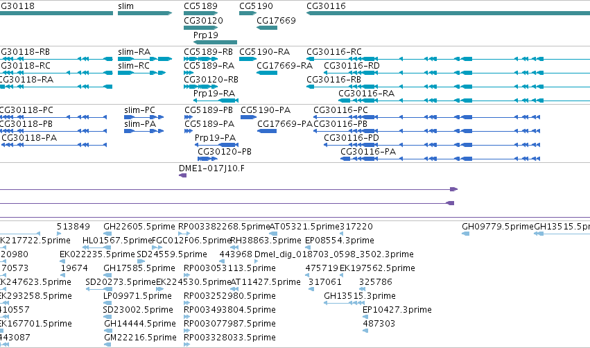The image size is (590, 348).
Task: Click the CG17669 gene label
Action: coord(276,21)
